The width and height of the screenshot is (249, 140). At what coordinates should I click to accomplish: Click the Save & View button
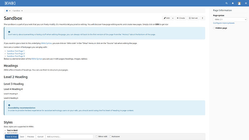[x=12, y=136]
